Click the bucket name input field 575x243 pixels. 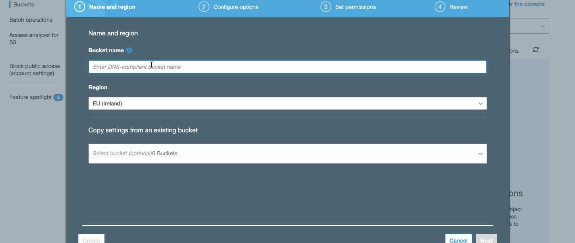287,66
